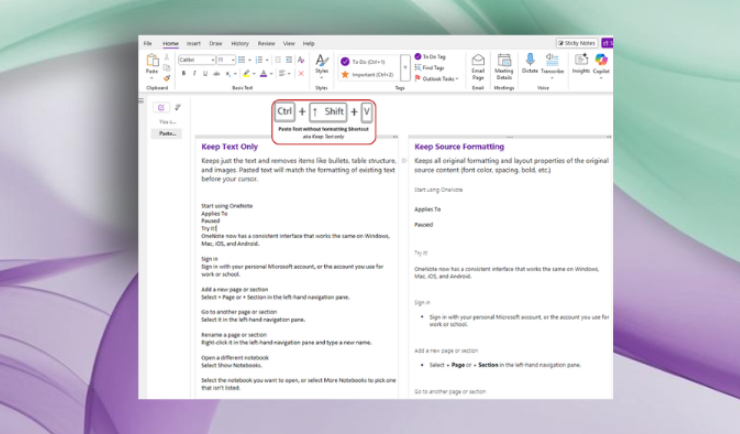The width and height of the screenshot is (740, 434).
Task: Select the Keep Text Only heading
Action: click(229, 146)
